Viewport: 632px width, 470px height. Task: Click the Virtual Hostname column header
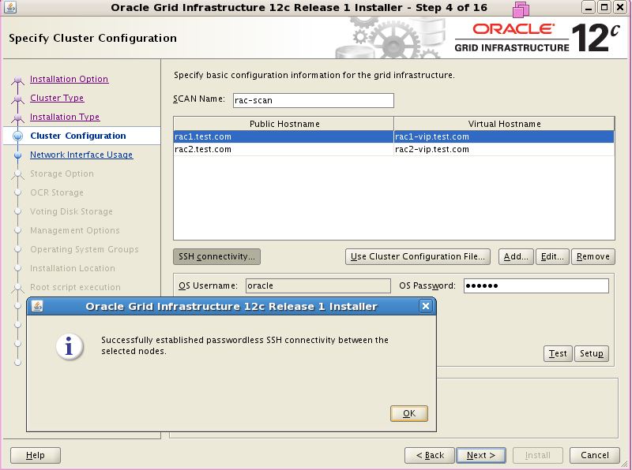coord(504,124)
